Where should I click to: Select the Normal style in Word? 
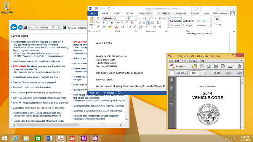coord(175,22)
